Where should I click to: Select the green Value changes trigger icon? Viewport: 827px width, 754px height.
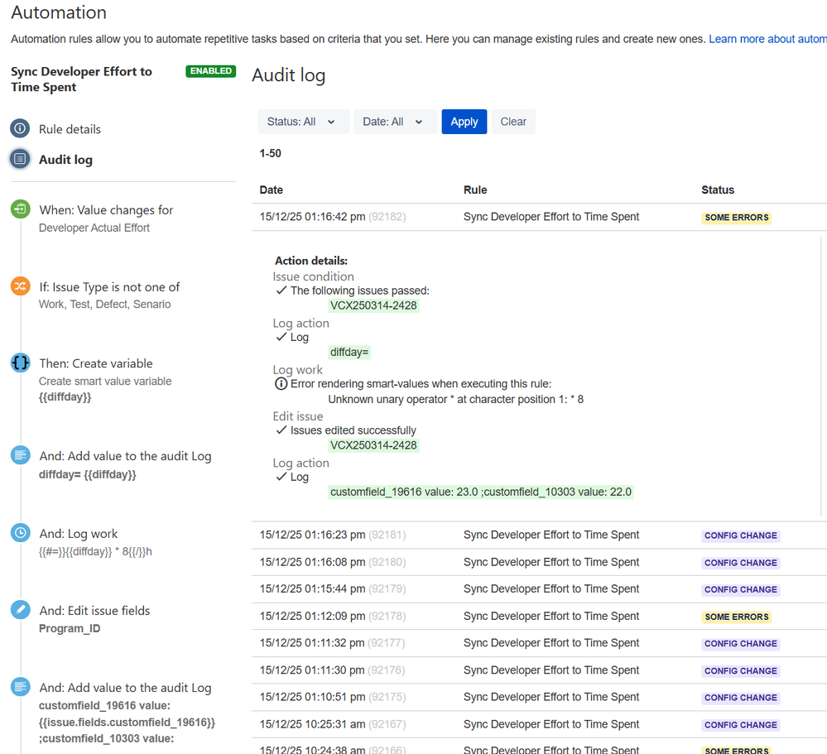point(20,209)
